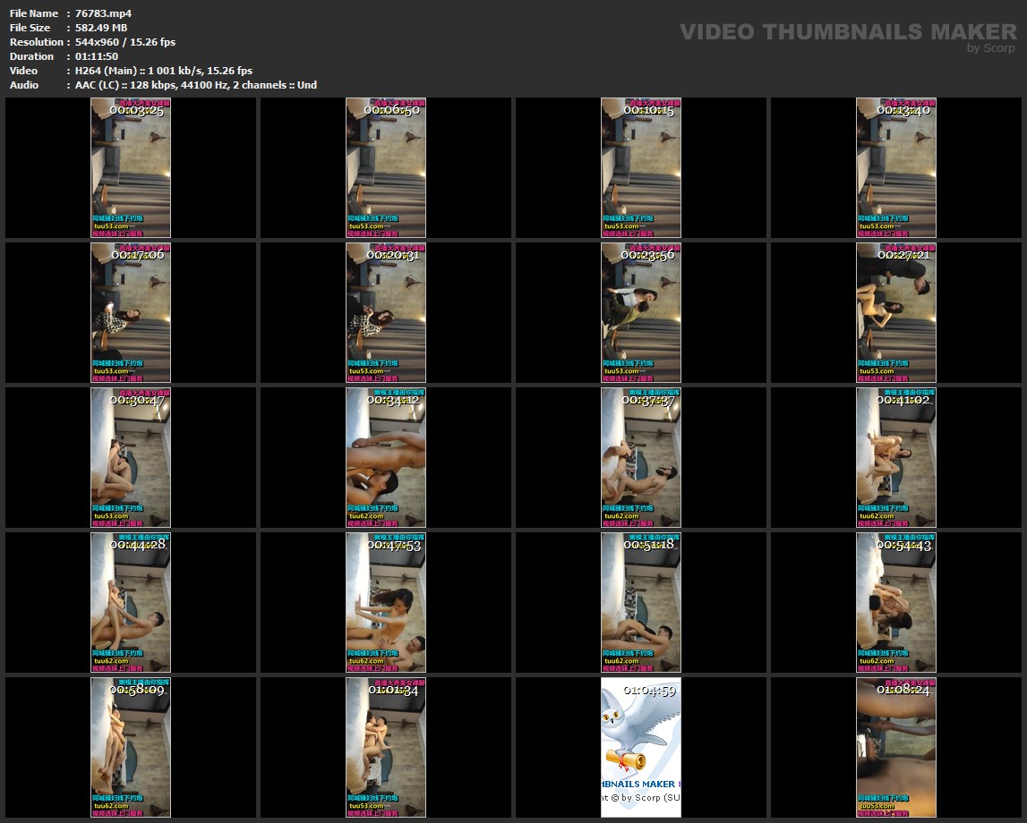Select the Duration value 01:11:50
Viewport: 1027px width, 823px height.
97,56
